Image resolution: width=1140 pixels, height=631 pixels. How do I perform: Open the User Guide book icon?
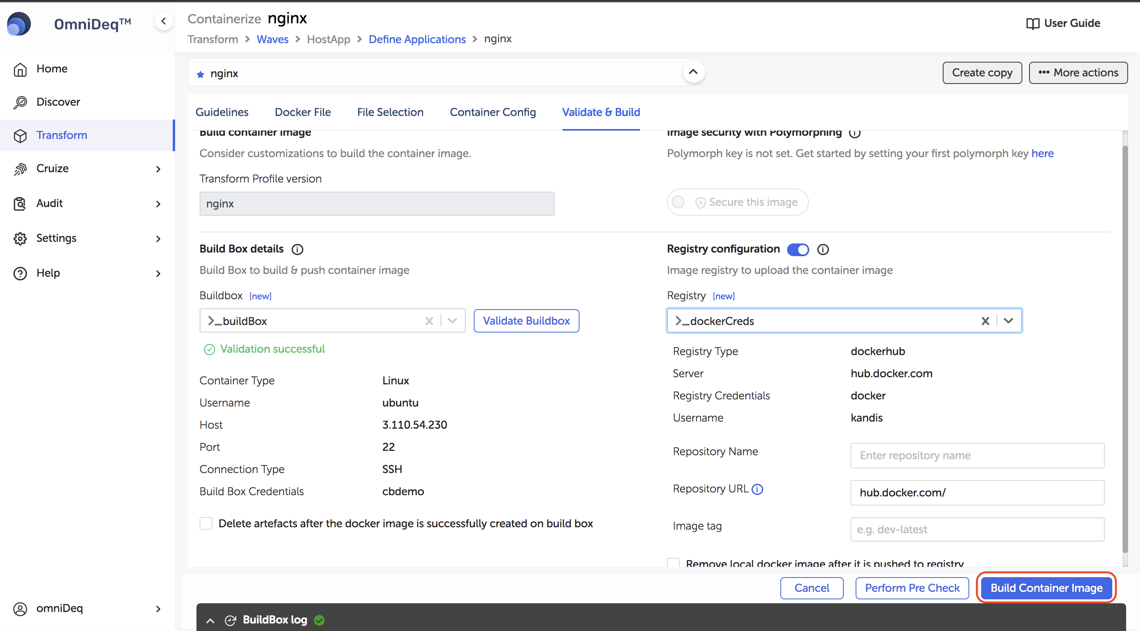(1033, 23)
